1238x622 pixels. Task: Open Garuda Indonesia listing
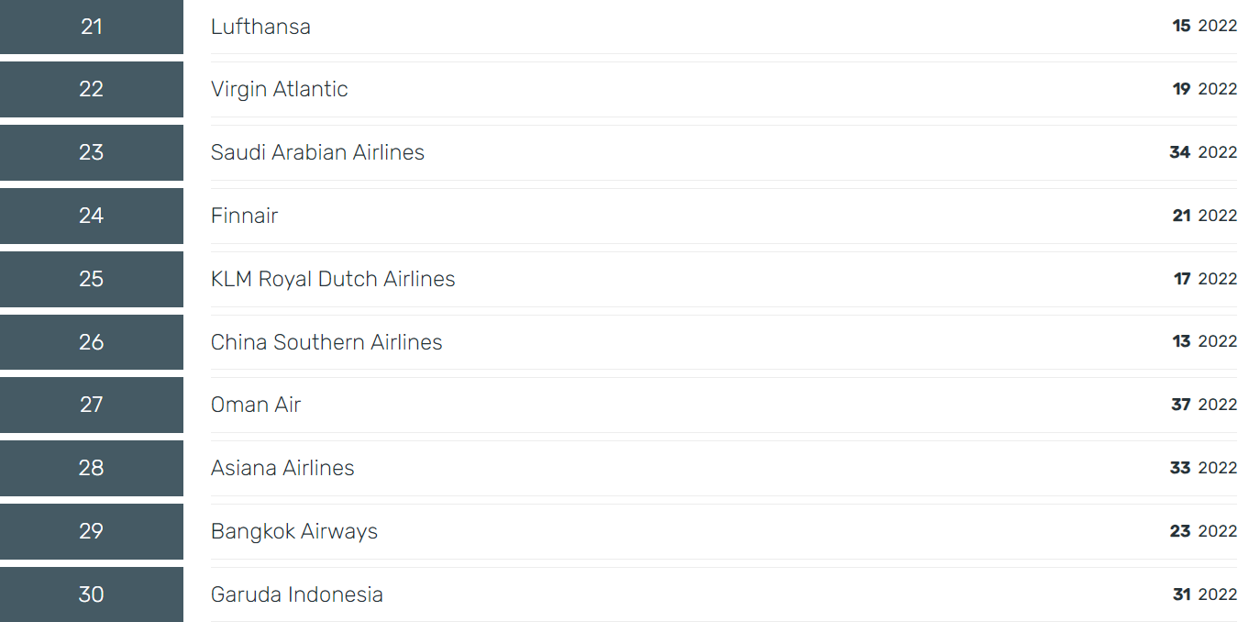297,594
